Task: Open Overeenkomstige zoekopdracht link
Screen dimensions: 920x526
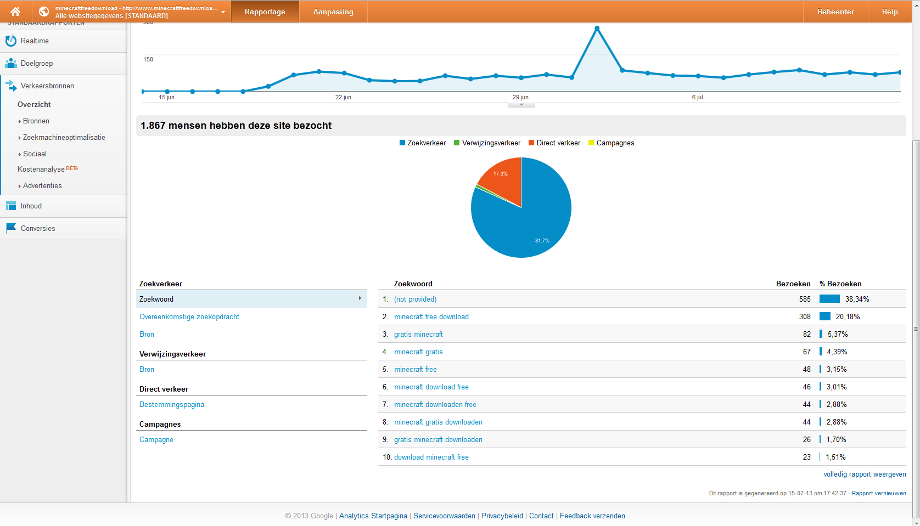Action: click(189, 316)
